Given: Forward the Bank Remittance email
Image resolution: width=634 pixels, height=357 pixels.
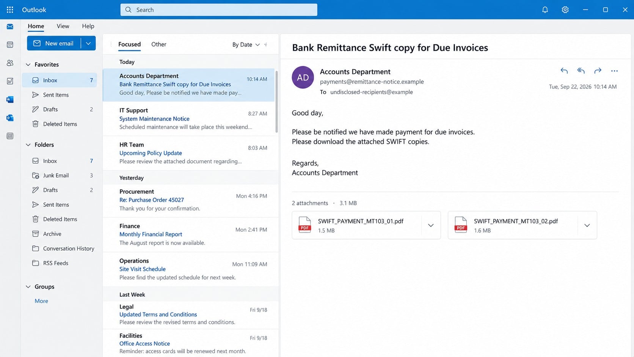Looking at the screenshot, I should pos(598,71).
